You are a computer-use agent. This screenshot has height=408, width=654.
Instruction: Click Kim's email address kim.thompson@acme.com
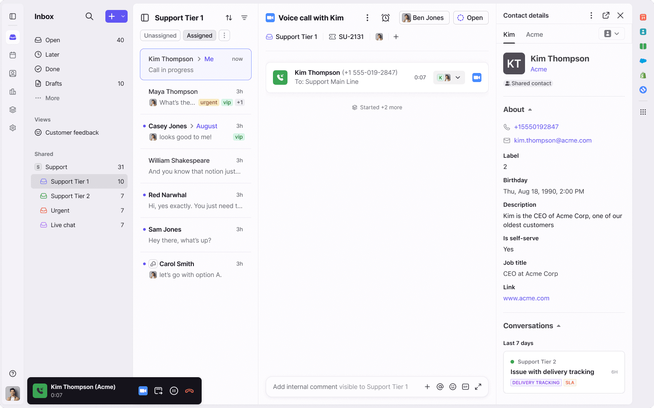pos(552,141)
